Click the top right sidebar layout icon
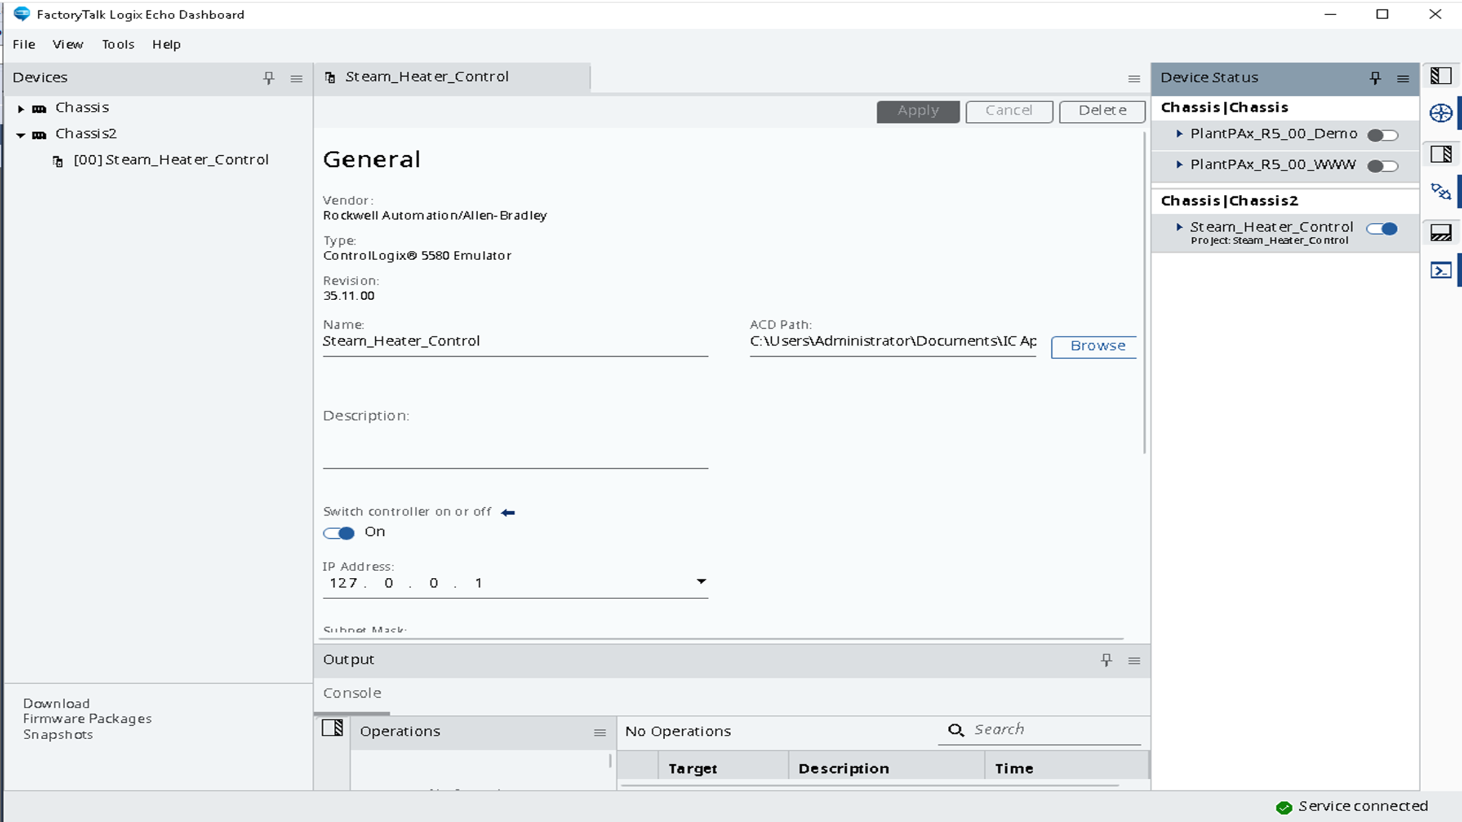 [x=1441, y=76]
